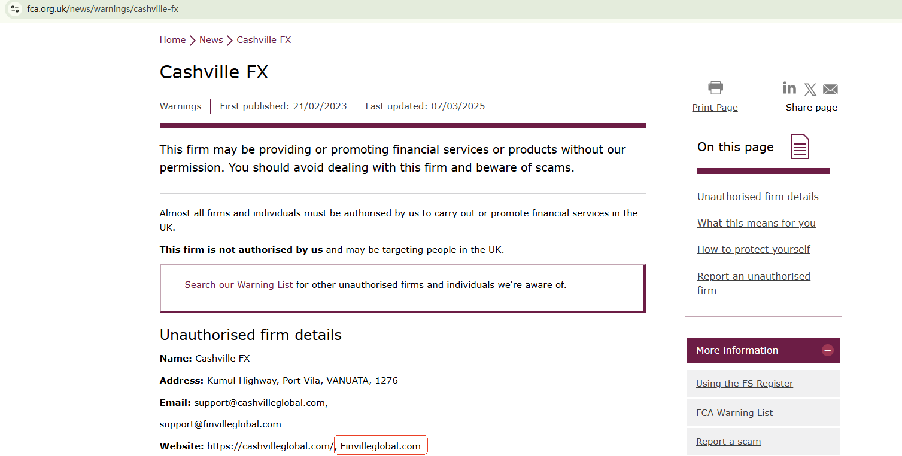902x456 pixels.
Task: Click the Finvilleglobal.com website text
Action: (x=381, y=446)
